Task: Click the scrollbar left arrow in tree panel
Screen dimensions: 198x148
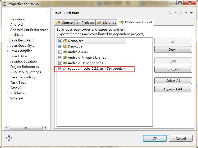Action: coord(6,128)
